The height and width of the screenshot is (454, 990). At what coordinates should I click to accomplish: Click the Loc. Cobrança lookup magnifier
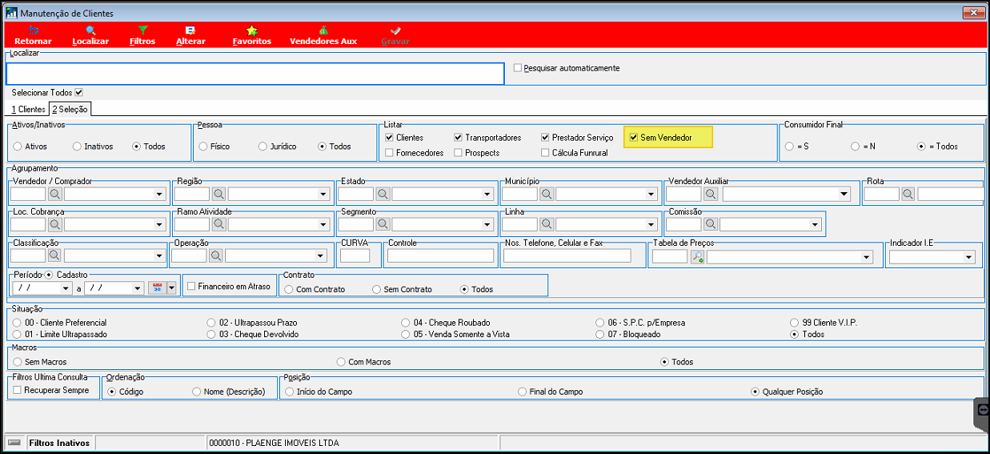pyautogui.click(x=54, y=225)
